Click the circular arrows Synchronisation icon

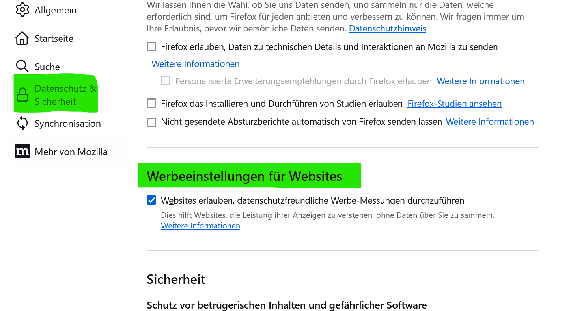point(22,123)
